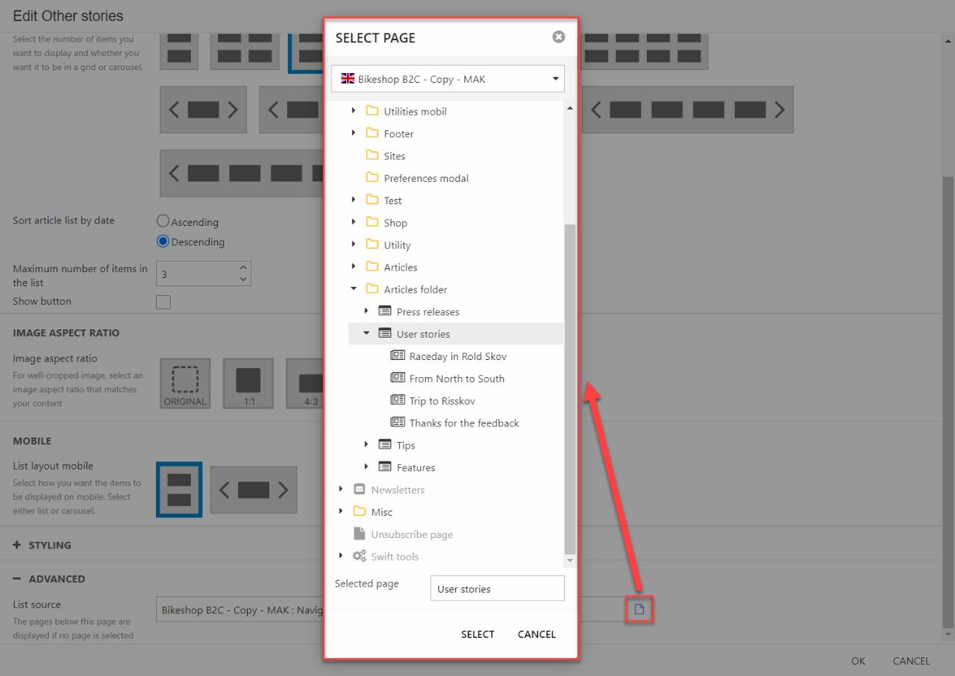Screen dimensions: 955x676
Task: Select the mobile list layout icon
Action: (179, 490)
